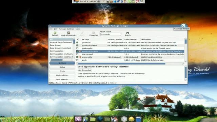Click the Mark All Upgrades icon
The height and width of the screenshot is (122, 217).
(68, 33)
